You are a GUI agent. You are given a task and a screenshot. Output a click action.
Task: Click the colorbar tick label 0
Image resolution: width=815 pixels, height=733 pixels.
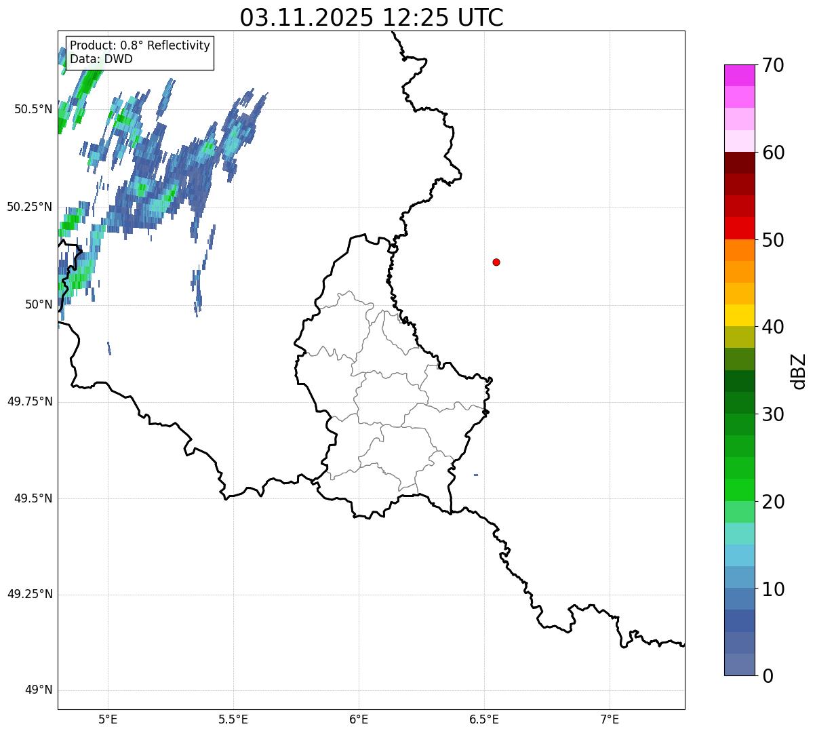(x=768, y=676)
